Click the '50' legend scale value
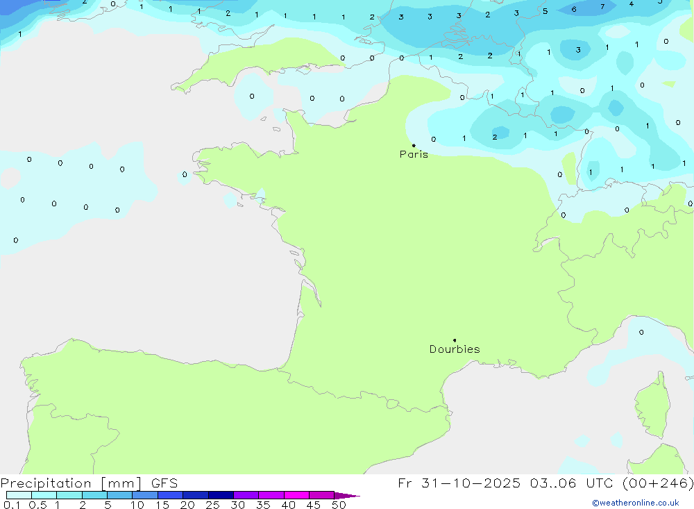 coord(339,505)
